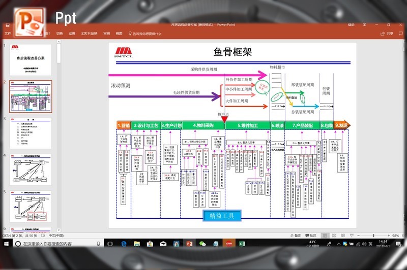Click the 告诉我你想要做什么 search box
This screenshot has width=407, height=270.
pyautogui.click(x=145, y=33)
